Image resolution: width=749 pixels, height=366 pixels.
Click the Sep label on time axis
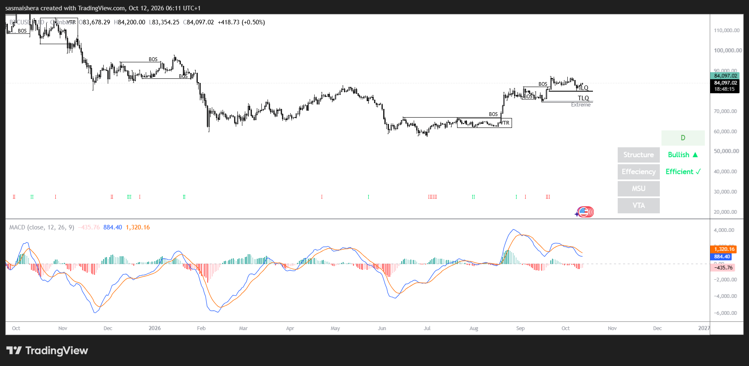520,328
